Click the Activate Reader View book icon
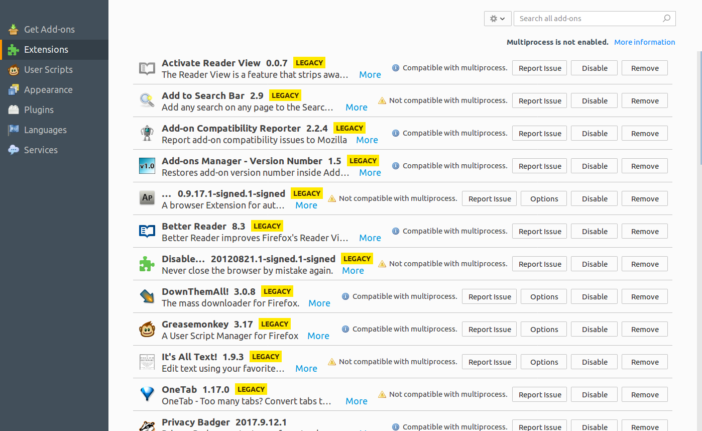This screenshot has width=702, height=431. (147, 68)
